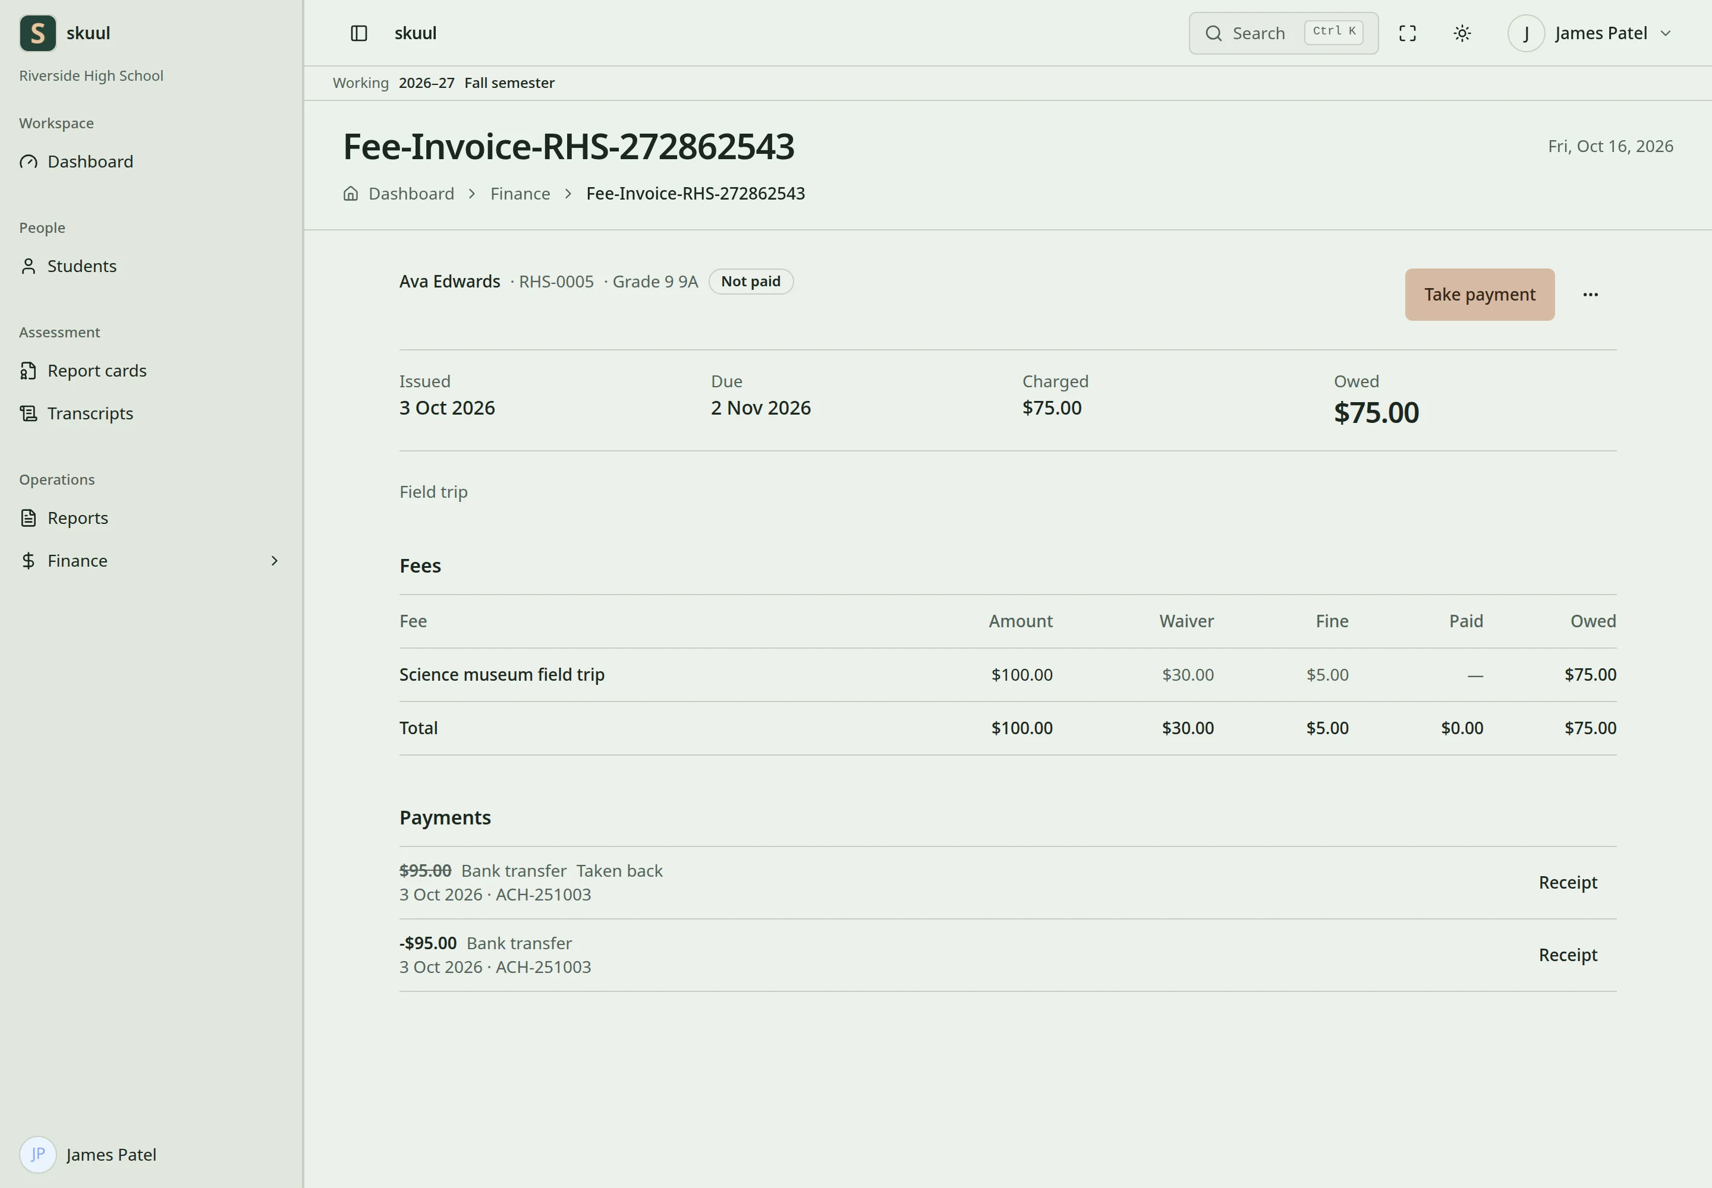
Task: Go to Students in sidebar
Action: coord(82,266)
